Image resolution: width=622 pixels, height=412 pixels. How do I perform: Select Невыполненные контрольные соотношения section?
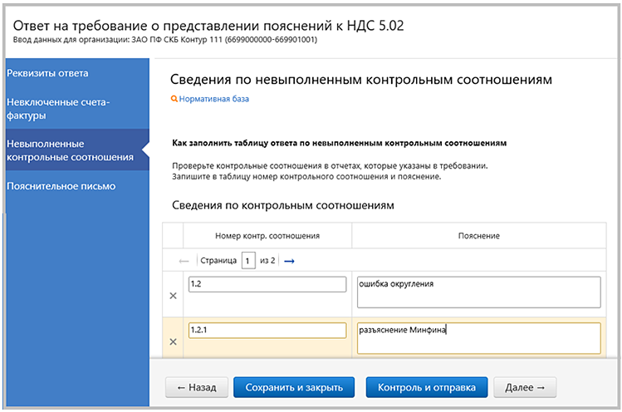(x=70, y=150)
